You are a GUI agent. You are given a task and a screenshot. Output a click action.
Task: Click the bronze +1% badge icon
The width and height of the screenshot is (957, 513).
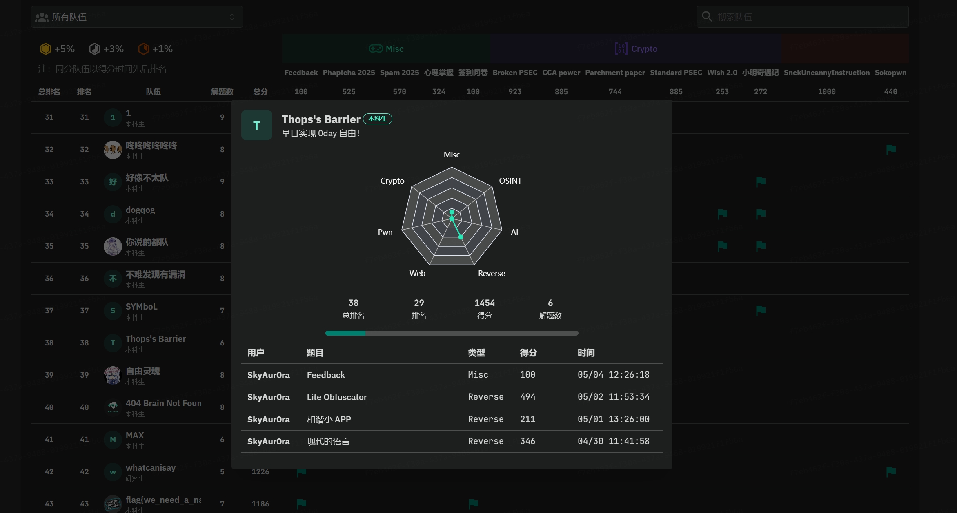click(143, 49)
